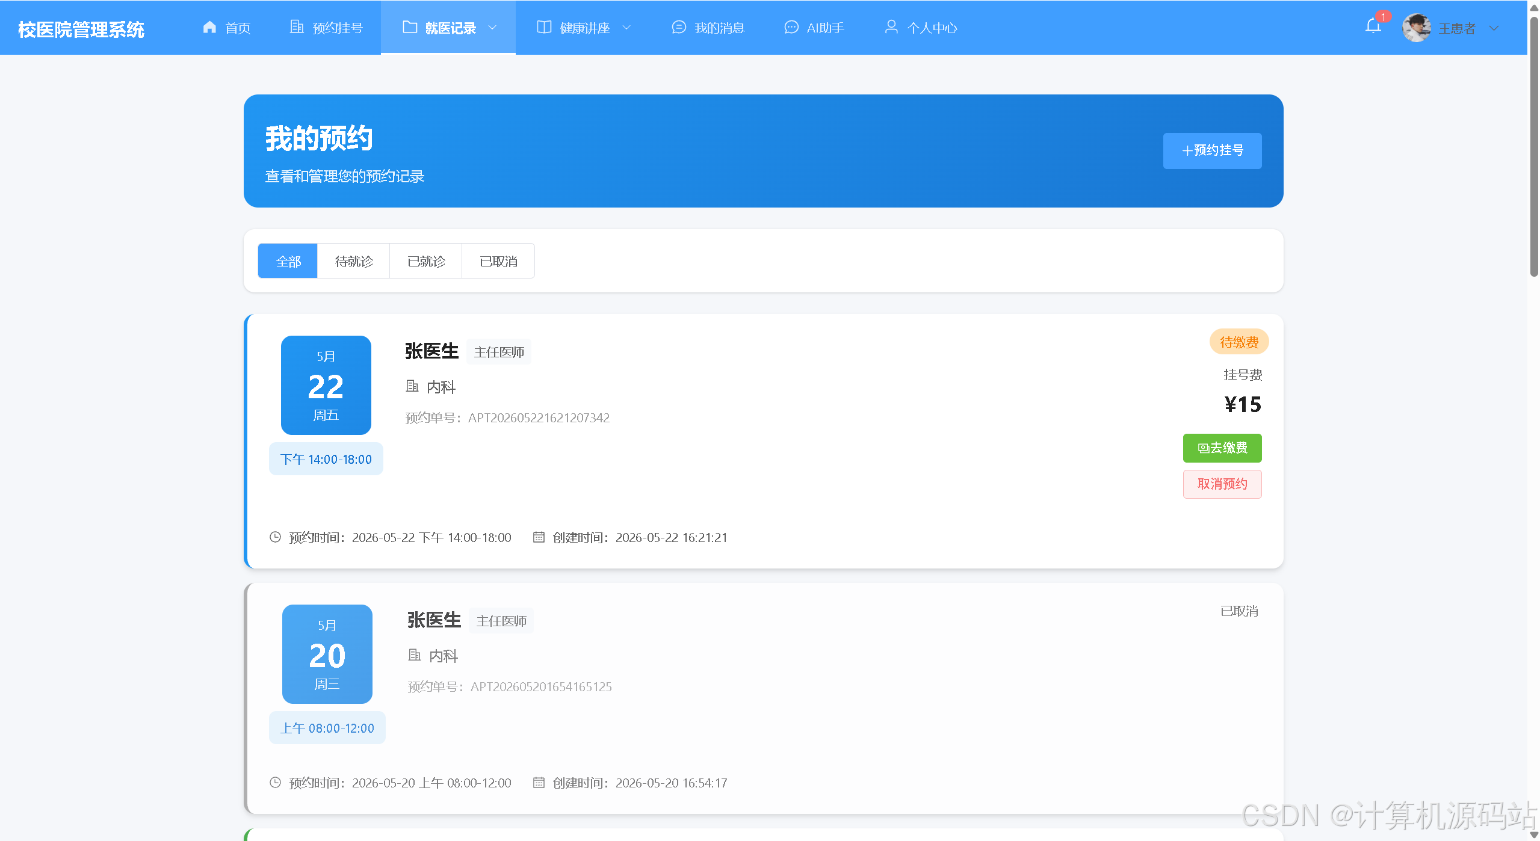This screenshot has width=1540, height=841.
Task: Select the 全部 filter option
Action: point(288,261)
